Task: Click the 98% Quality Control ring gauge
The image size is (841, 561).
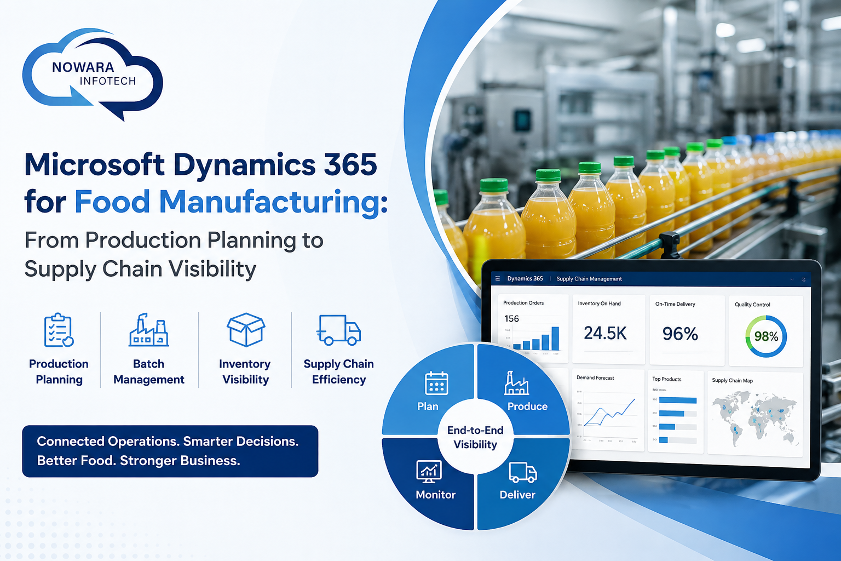Action: tap(766, 336)
